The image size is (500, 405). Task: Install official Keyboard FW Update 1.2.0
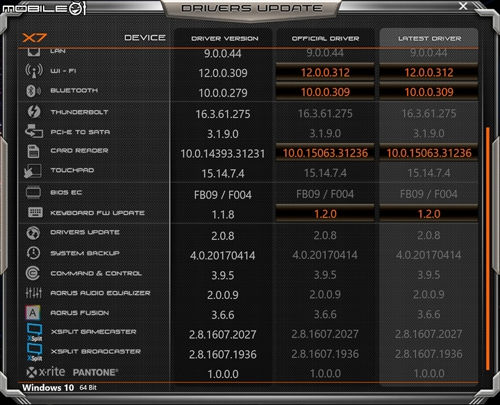[325, 214]
